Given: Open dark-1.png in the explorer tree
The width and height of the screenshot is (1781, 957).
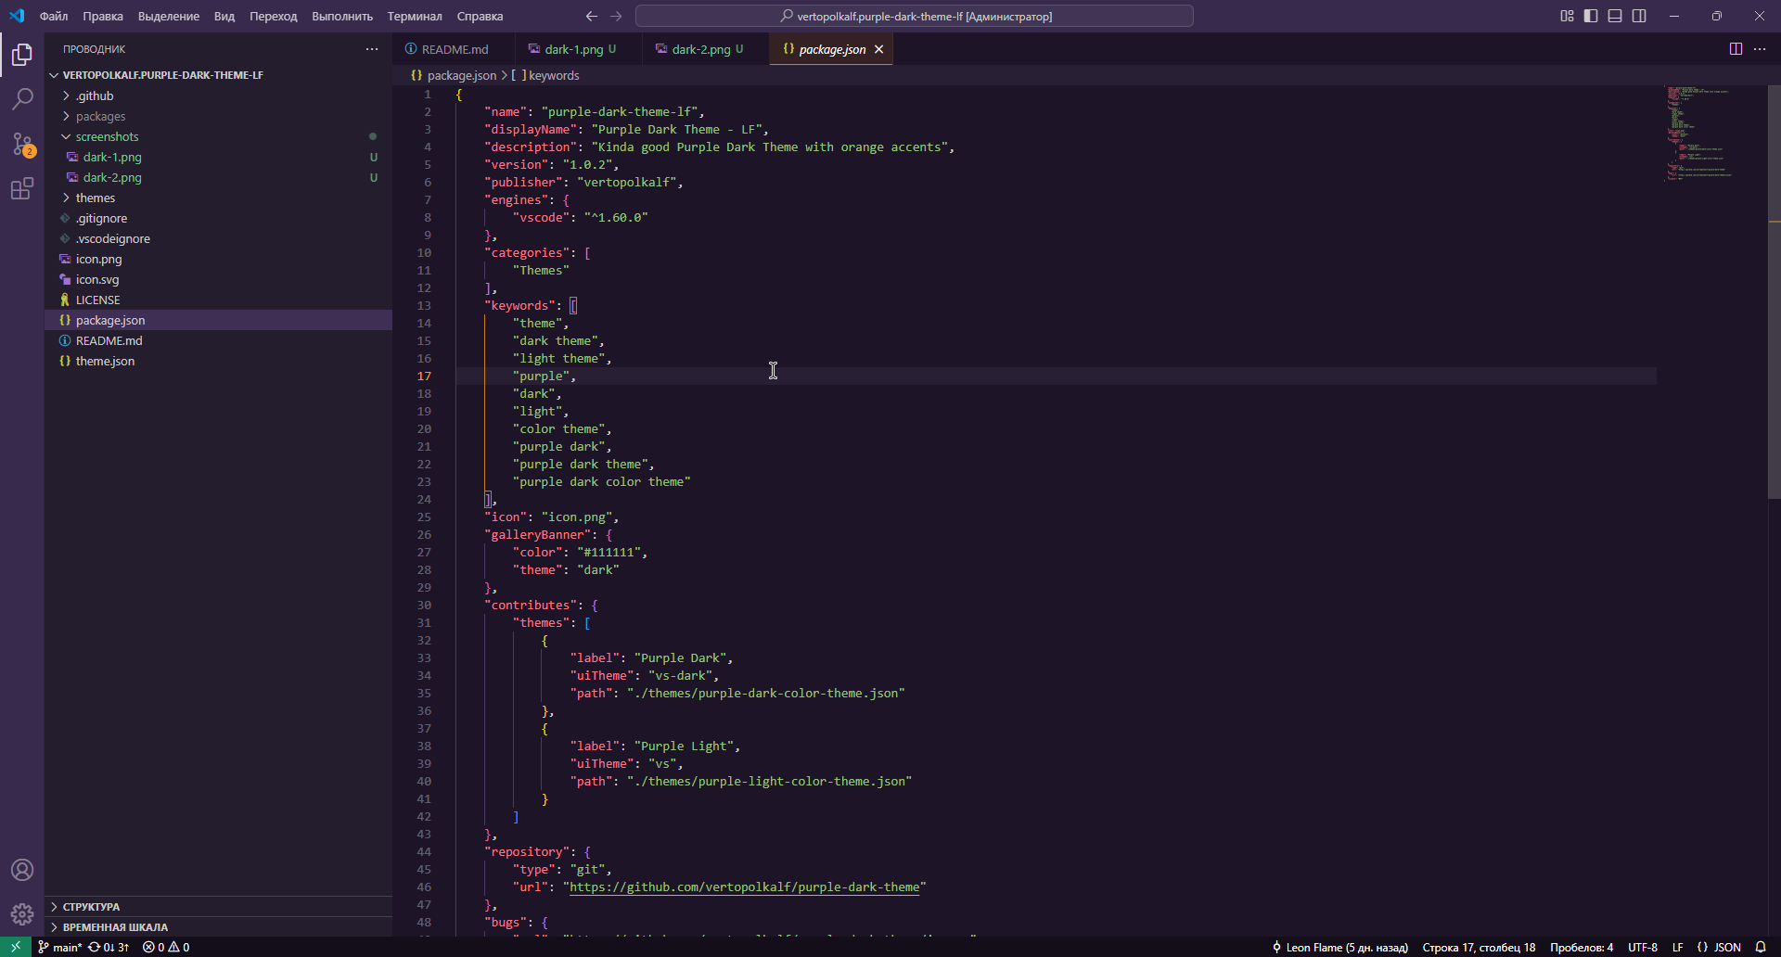Looking at the screenshot, I should point(219,157).
